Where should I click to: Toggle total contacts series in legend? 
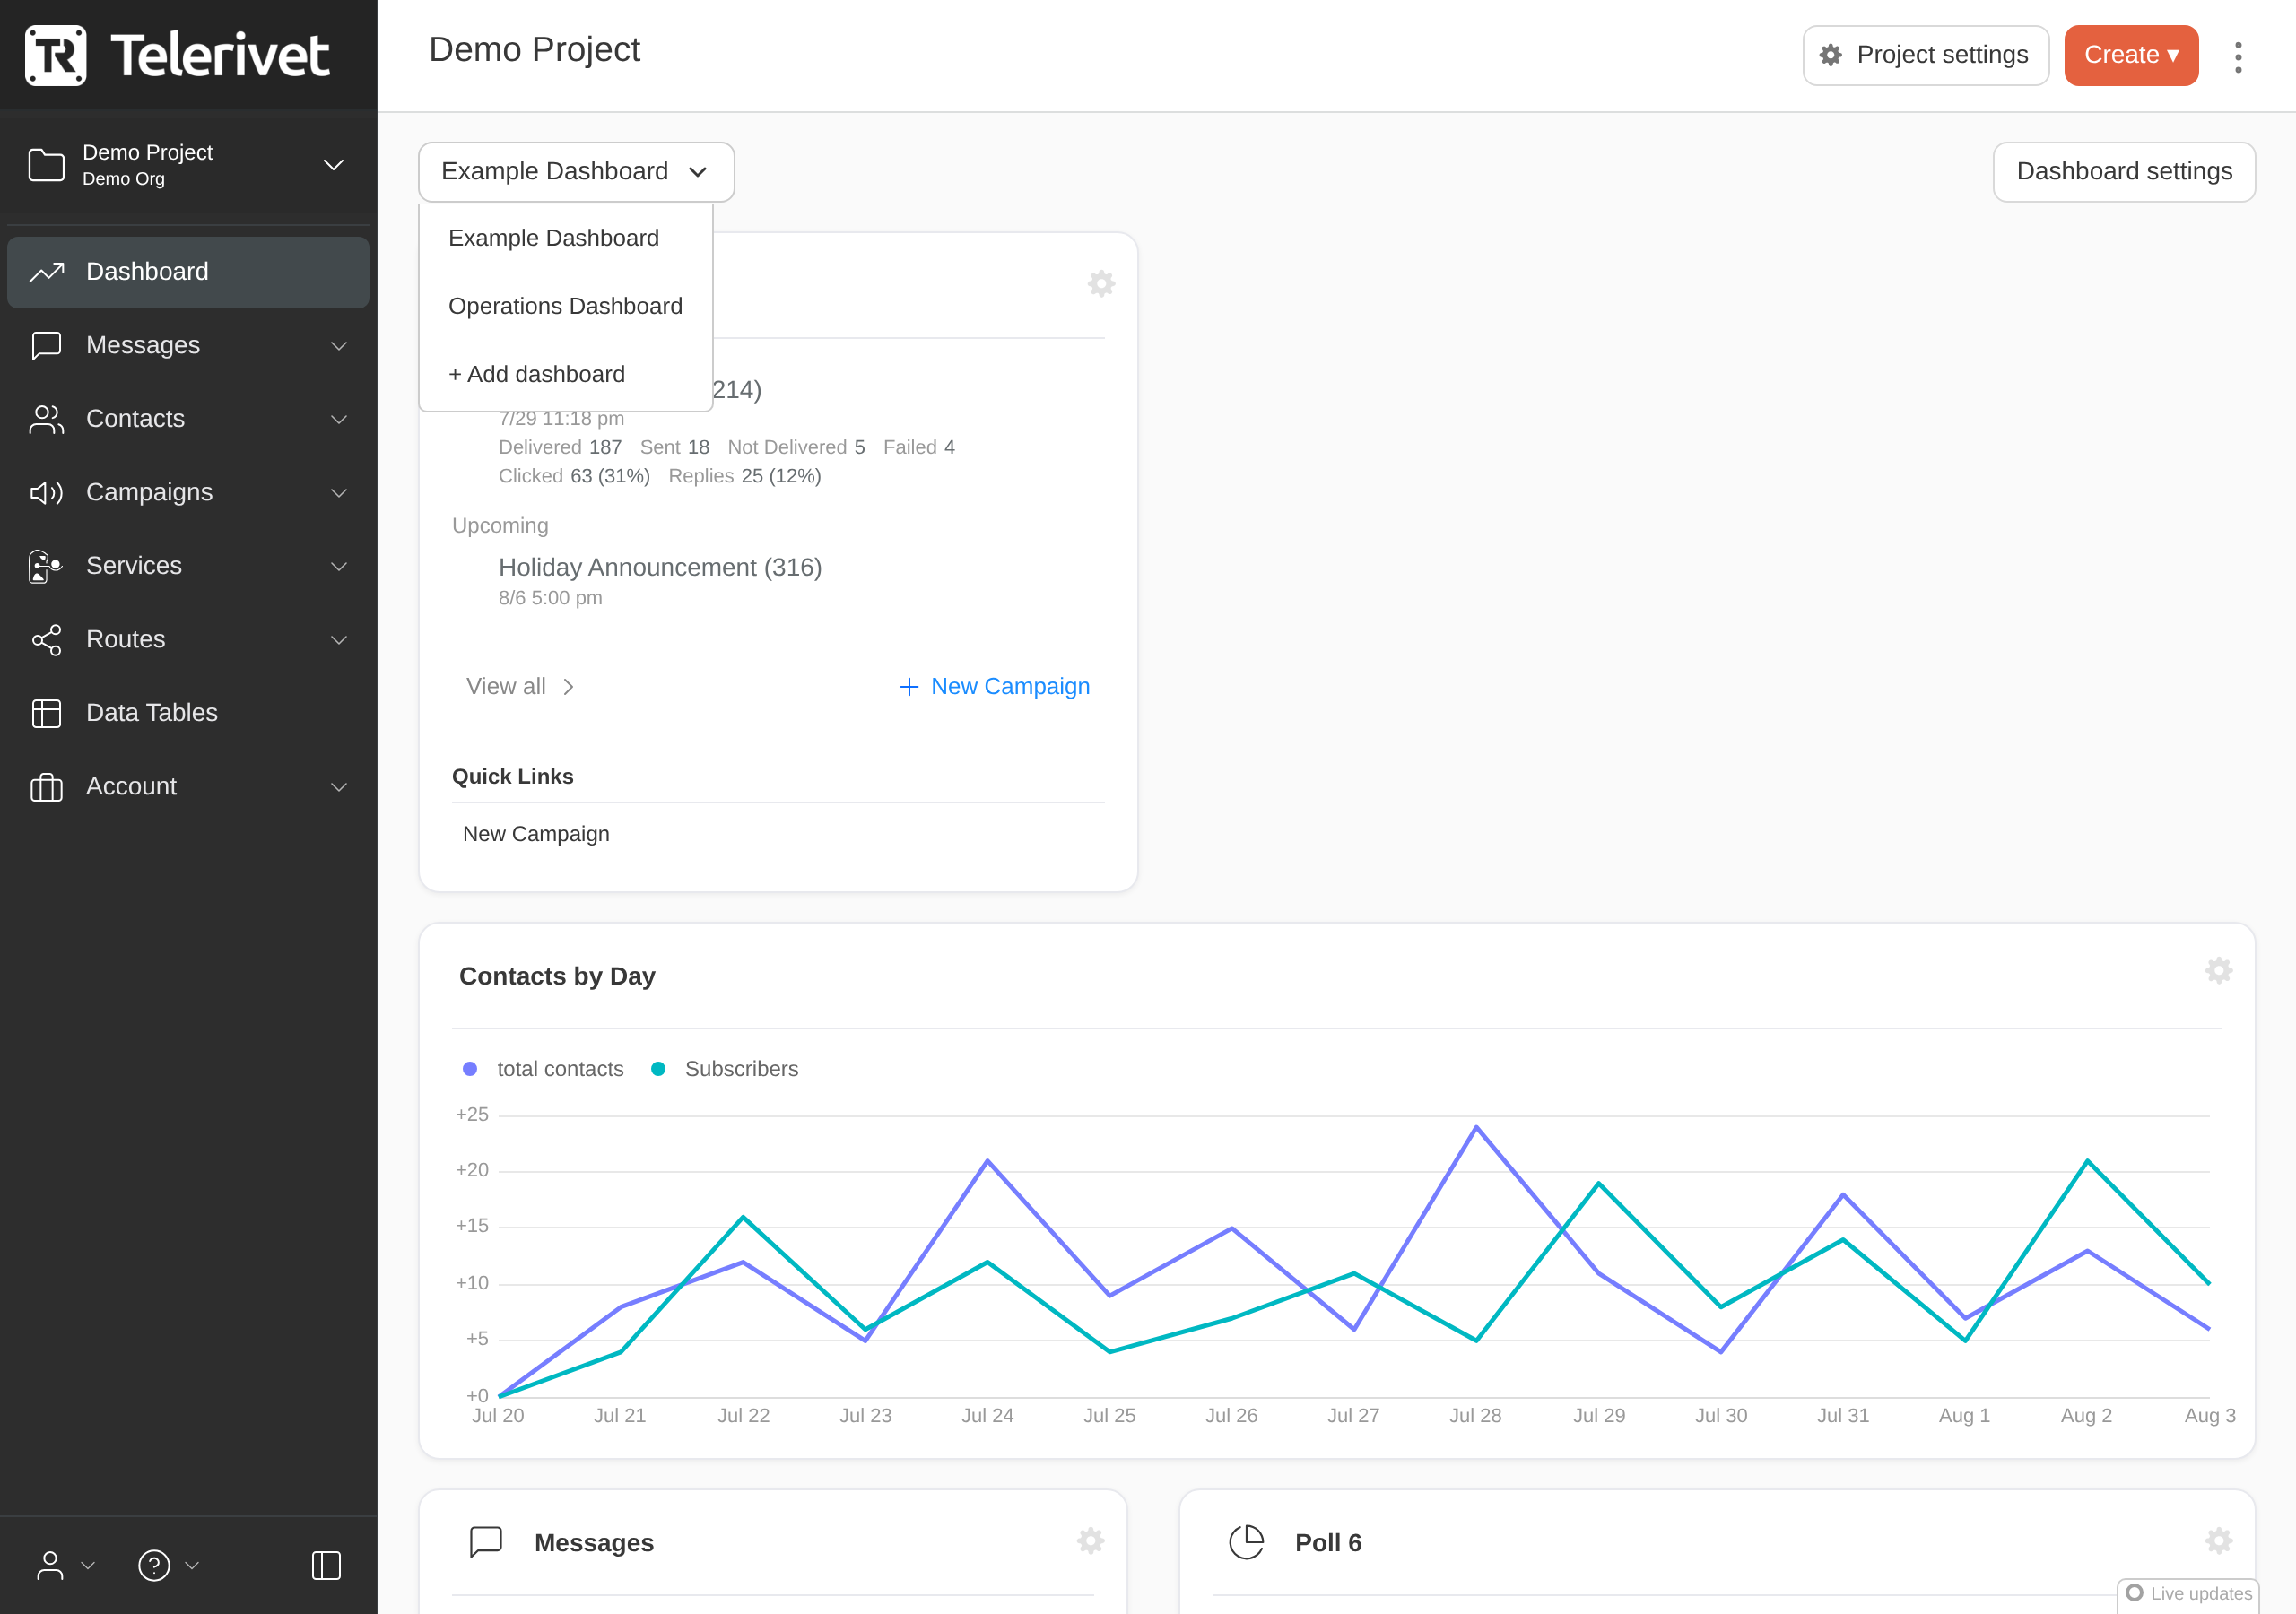tap(543, 1069)
